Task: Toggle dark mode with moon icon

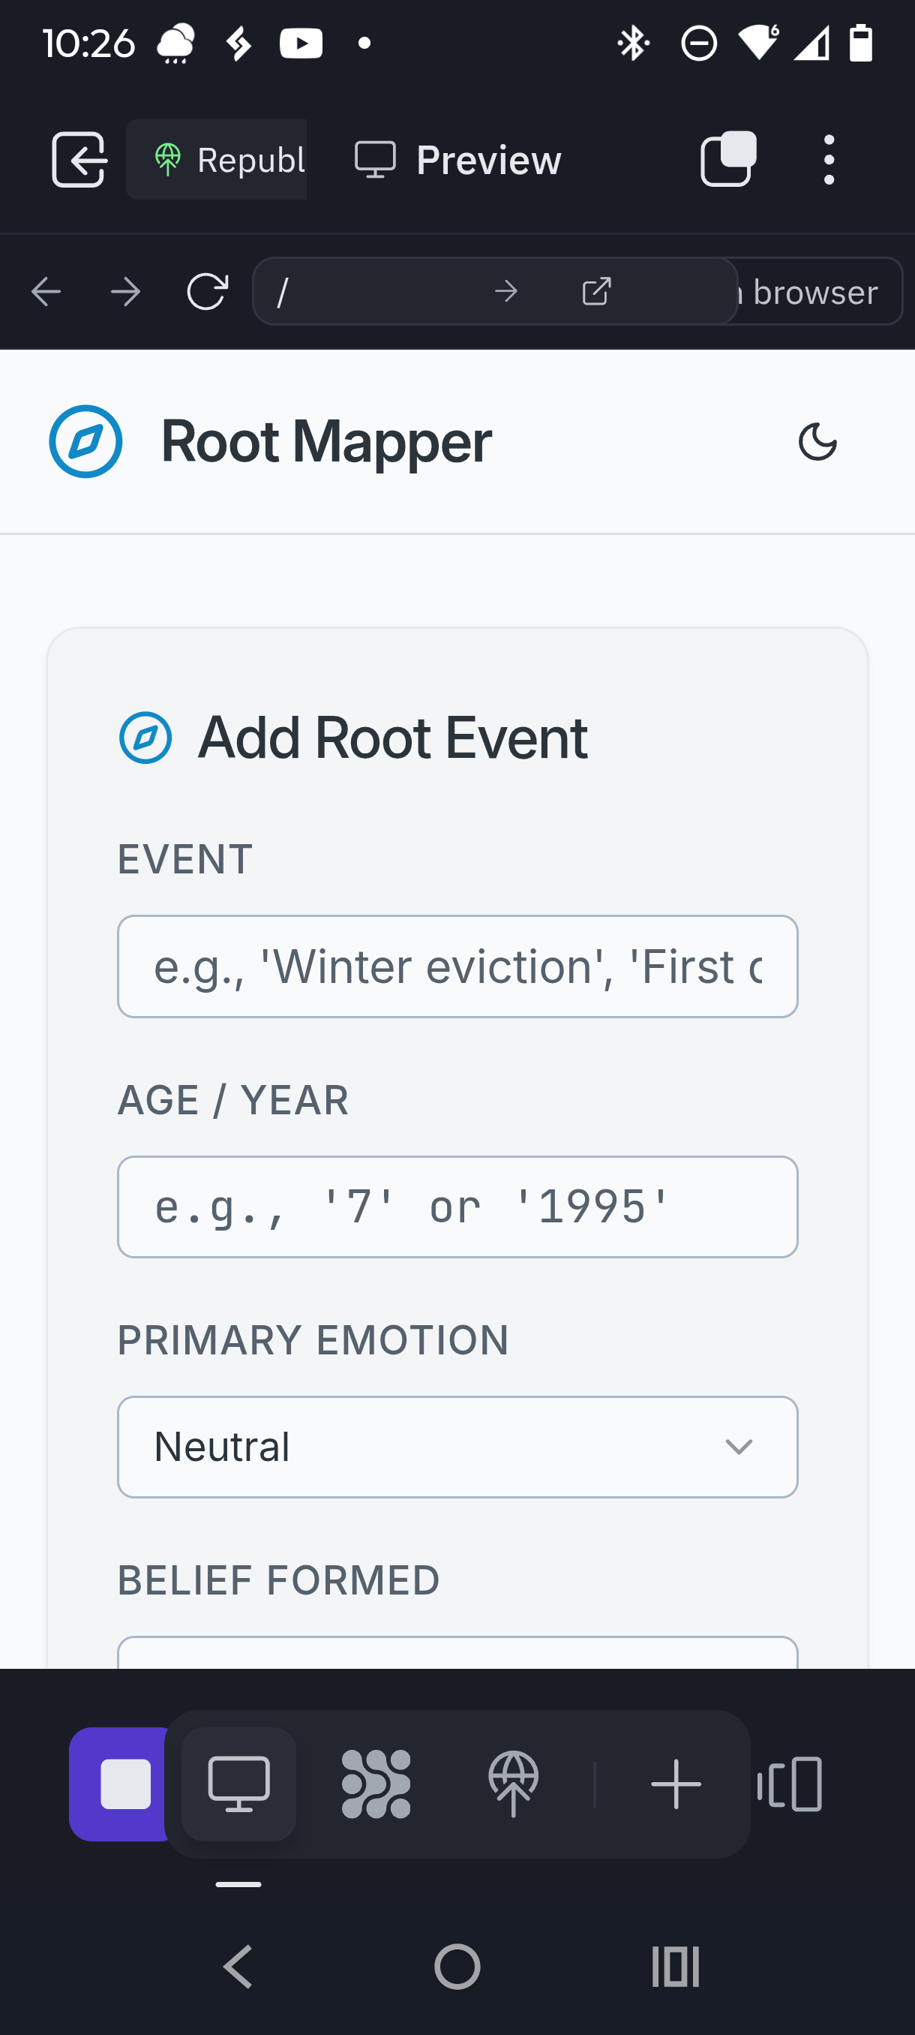Action: (x=817, y=442)
